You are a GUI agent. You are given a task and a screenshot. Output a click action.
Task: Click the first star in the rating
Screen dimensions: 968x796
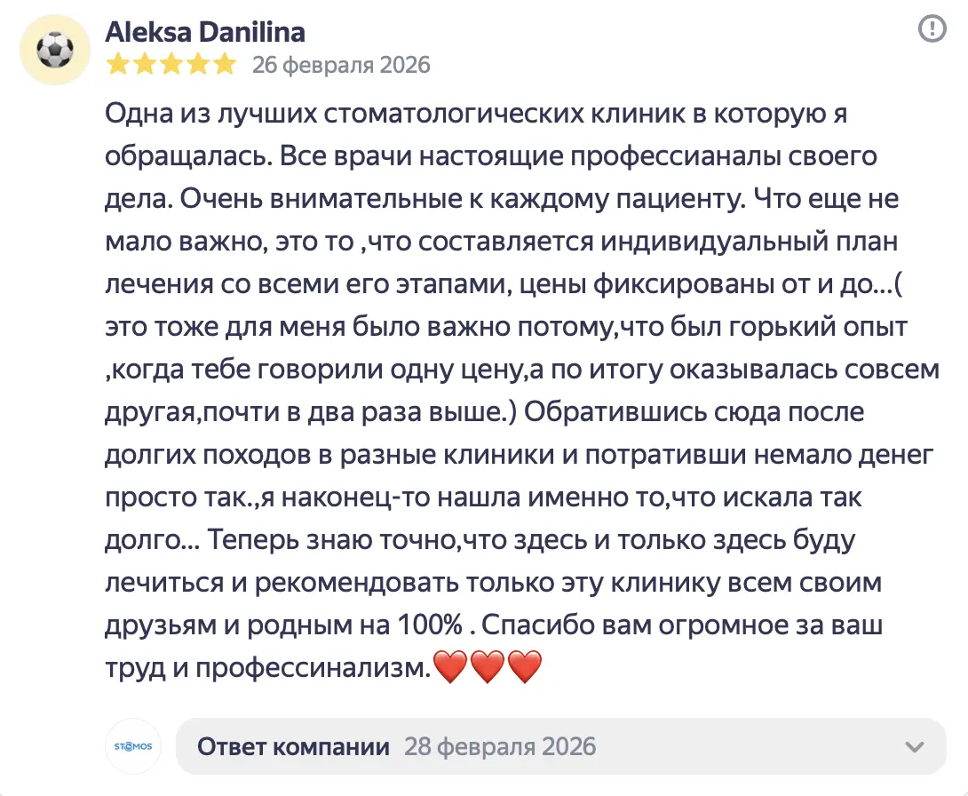pyautogui.click(x=117, y=64)
